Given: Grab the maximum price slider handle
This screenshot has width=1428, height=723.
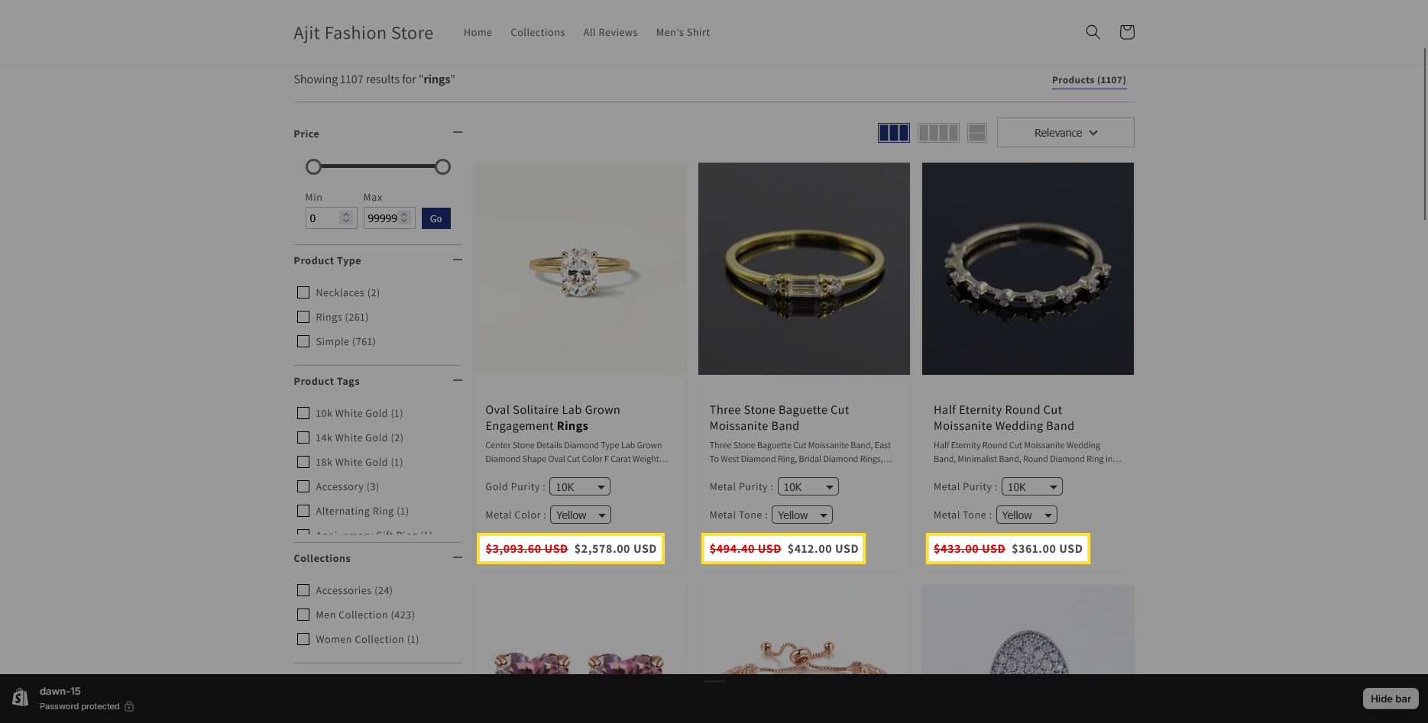Looking at the screenshot, I should click(x=442, y=167).
